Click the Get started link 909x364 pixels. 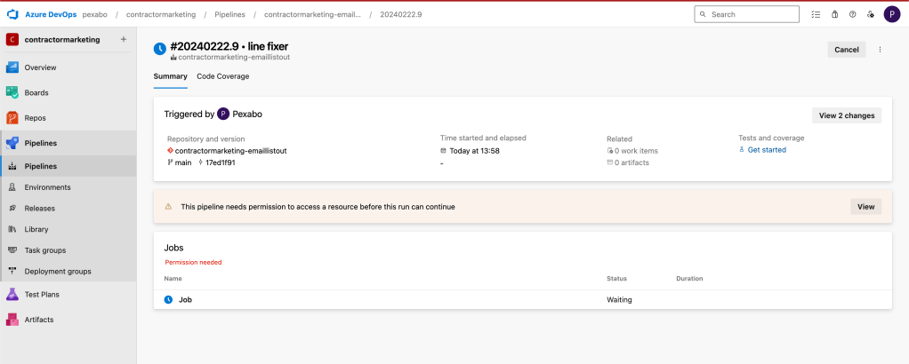(767, 150)
